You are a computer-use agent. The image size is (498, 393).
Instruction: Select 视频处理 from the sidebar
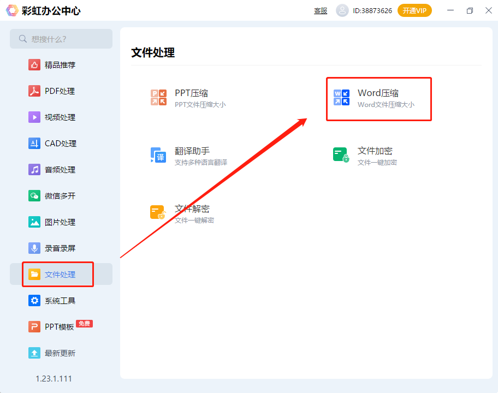tap(61, 117)
